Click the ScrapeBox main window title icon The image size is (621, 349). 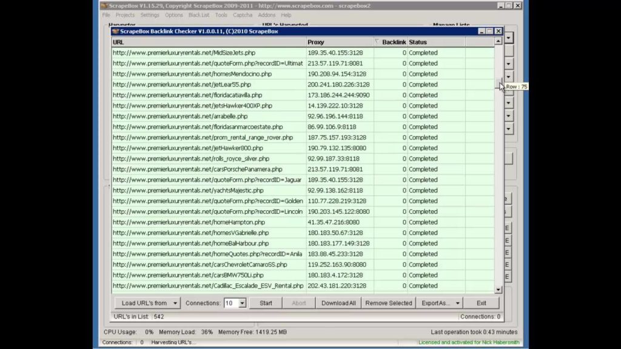(104, 6)
